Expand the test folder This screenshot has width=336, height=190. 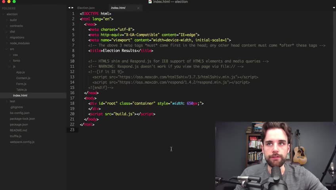(x=7, y=101)
